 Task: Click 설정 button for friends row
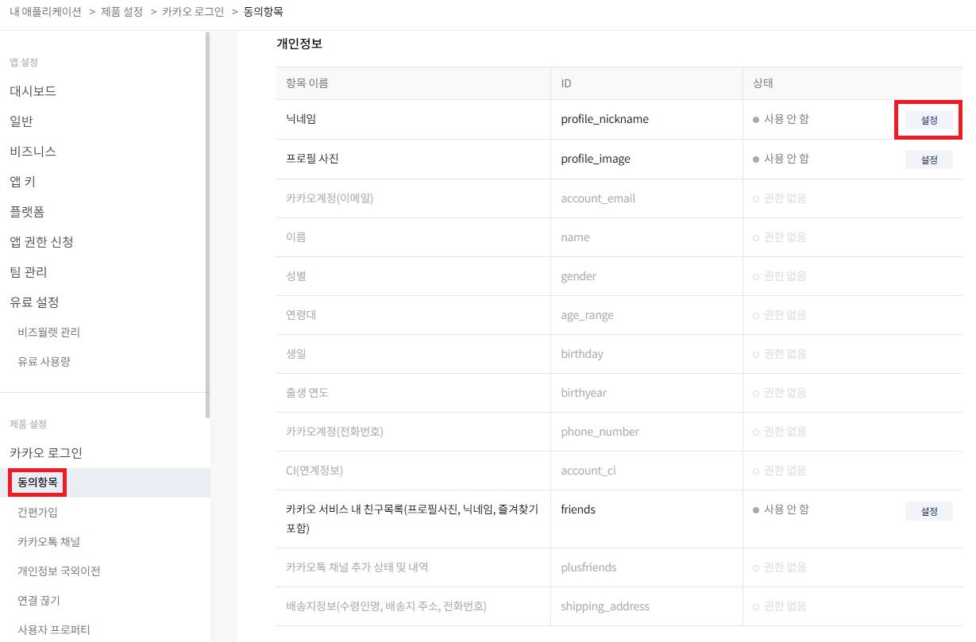point(928,511)
